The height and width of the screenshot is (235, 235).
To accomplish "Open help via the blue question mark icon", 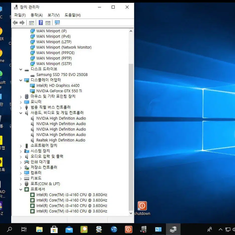I will coord(41,23).
